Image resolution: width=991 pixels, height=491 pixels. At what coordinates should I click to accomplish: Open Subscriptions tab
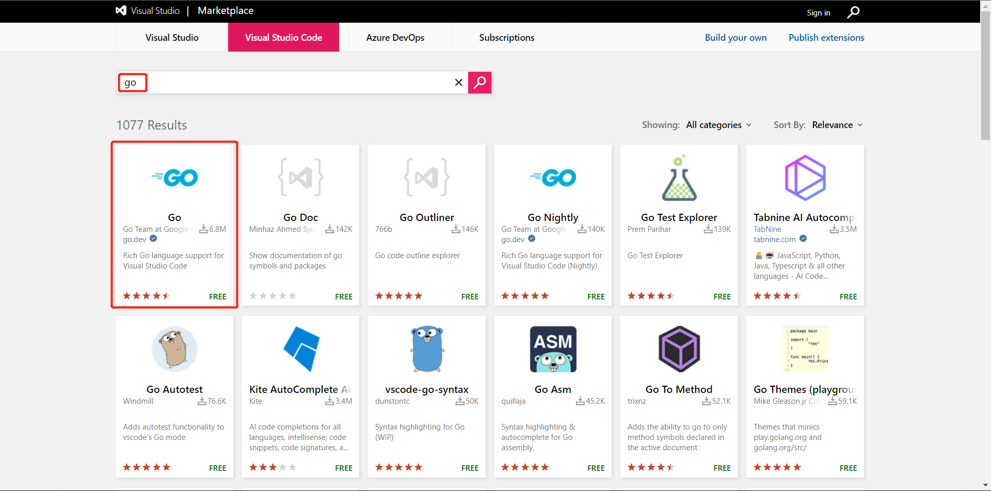pyautogui.click(x=507, y=37)
